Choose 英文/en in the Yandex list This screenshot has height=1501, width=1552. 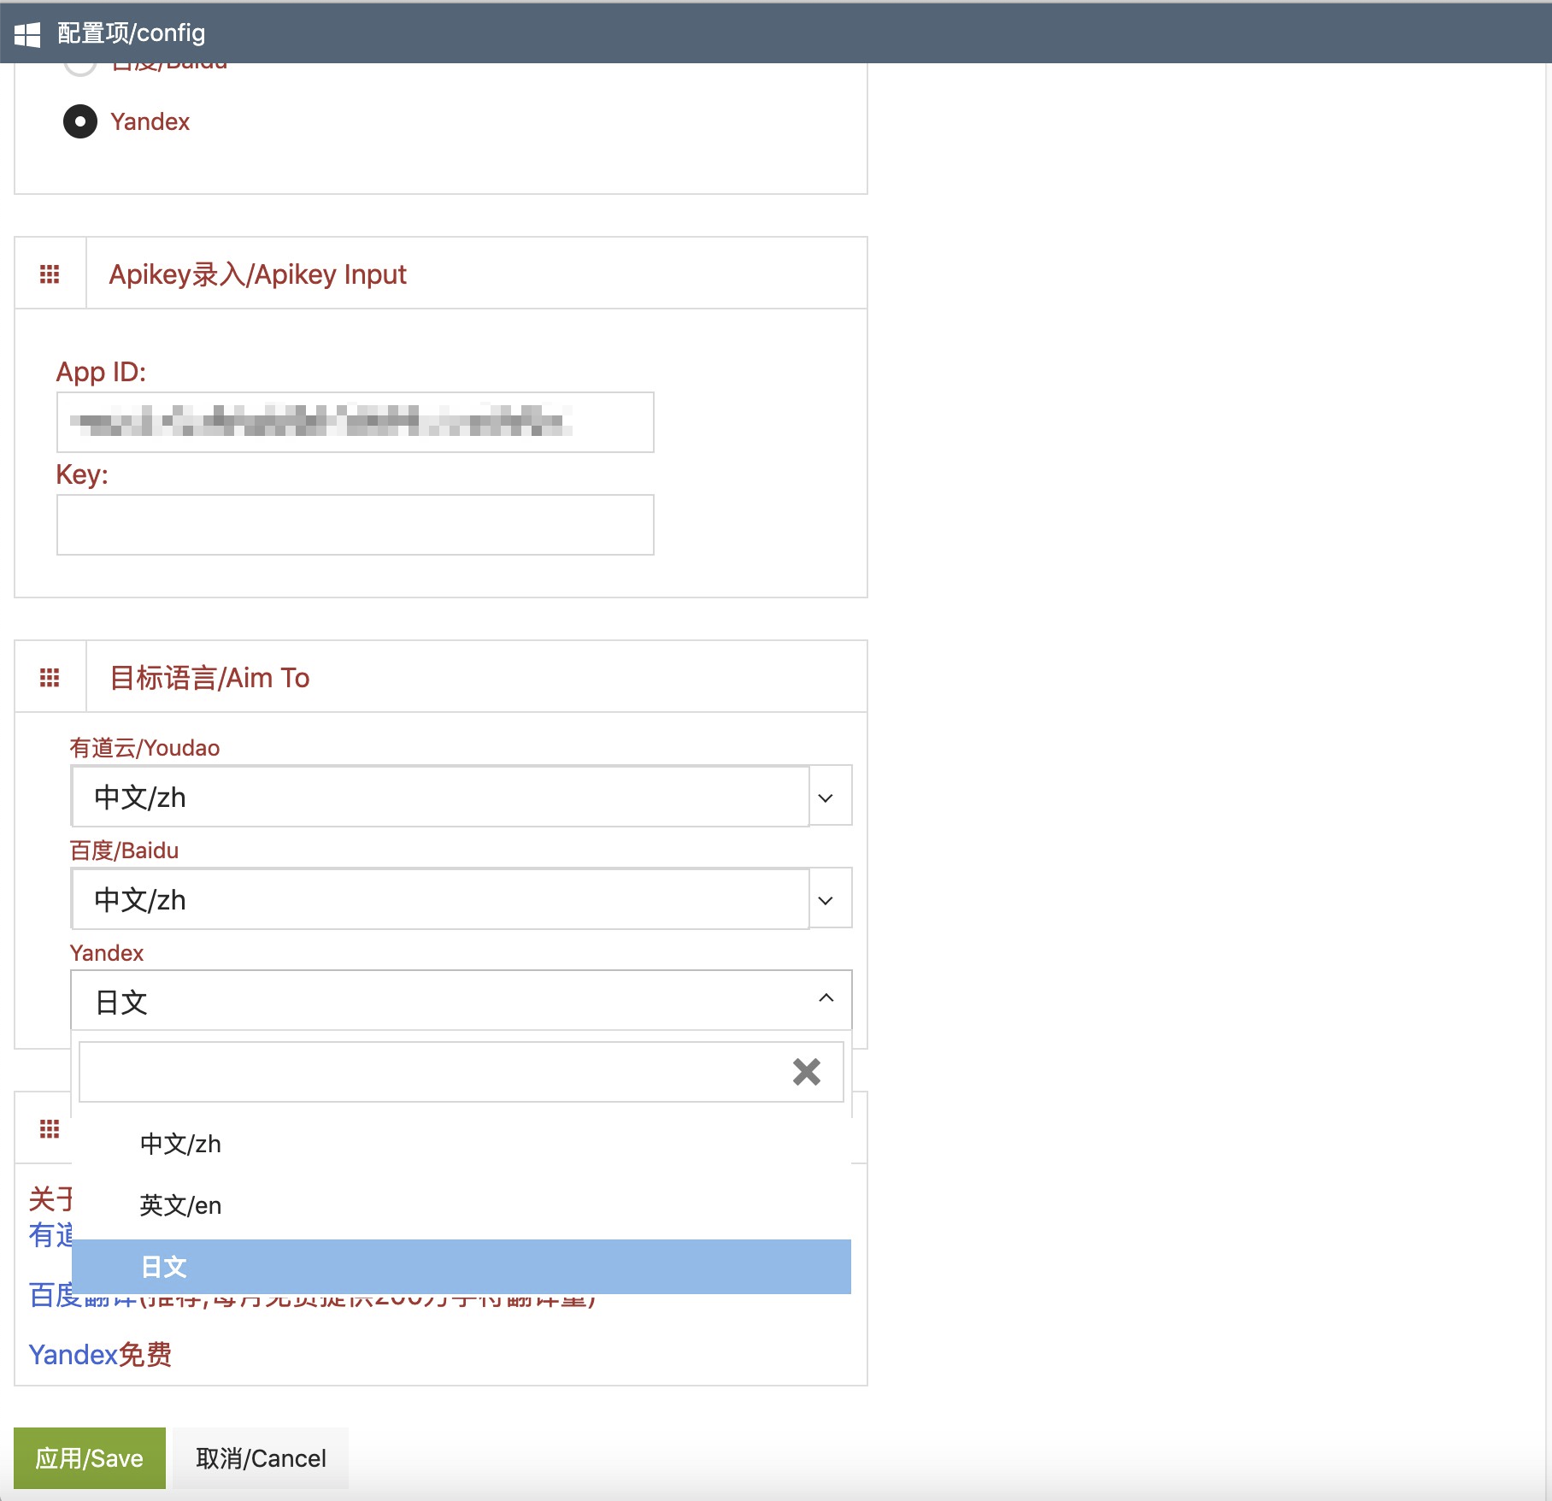pos(461,1205)
